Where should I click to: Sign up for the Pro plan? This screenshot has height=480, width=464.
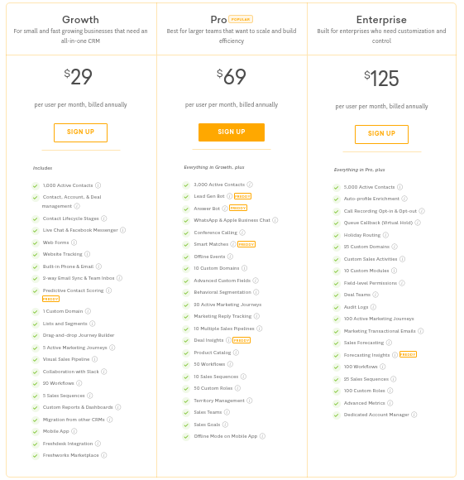click(232, 132)
